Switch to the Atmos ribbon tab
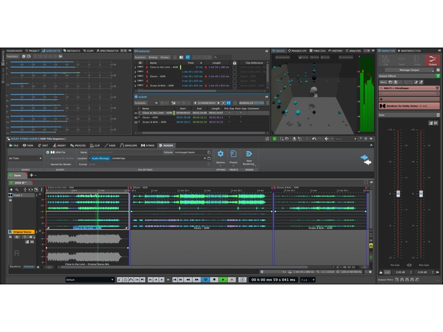This screenshot has height=332, width=443. tap(148, 146)
